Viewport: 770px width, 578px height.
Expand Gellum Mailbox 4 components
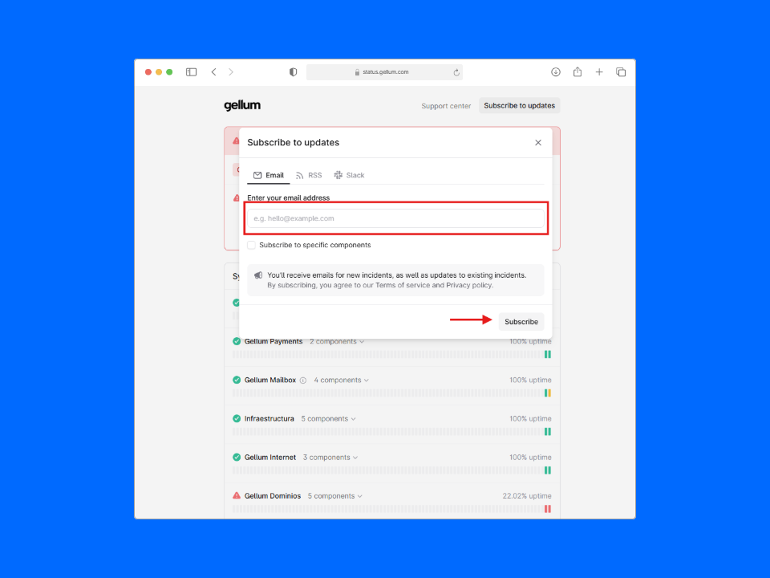(x=342, y=380)
